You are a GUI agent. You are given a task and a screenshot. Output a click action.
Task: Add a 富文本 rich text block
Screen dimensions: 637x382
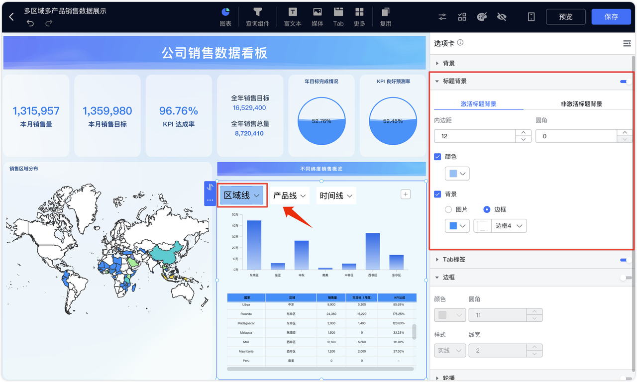(x=293, y=17)
